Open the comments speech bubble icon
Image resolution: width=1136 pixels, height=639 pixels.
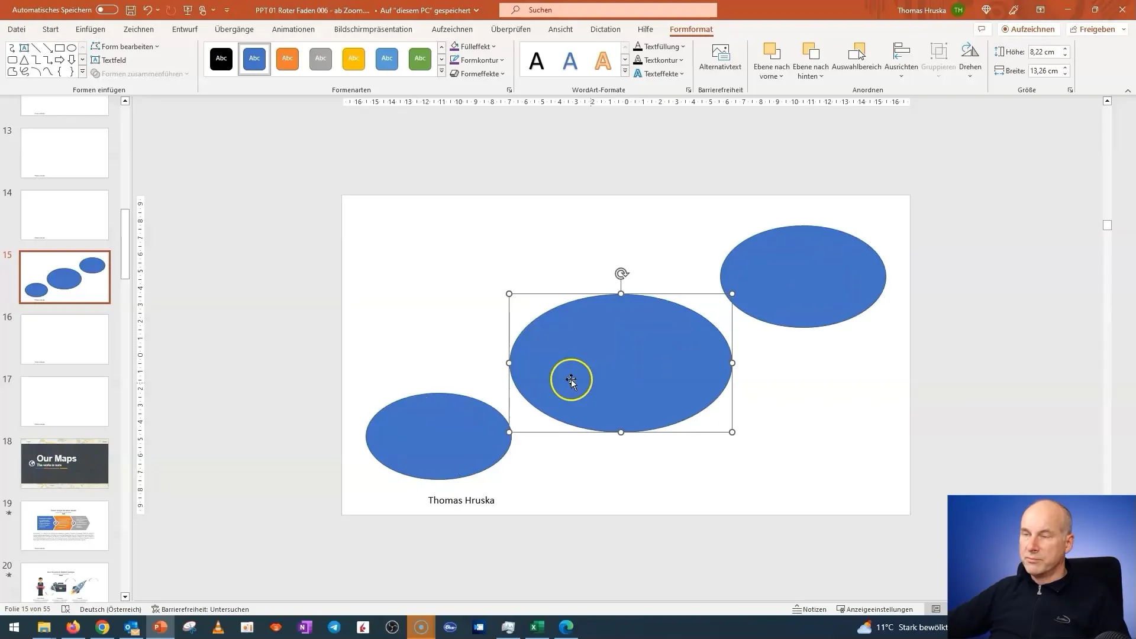[982, 29]
